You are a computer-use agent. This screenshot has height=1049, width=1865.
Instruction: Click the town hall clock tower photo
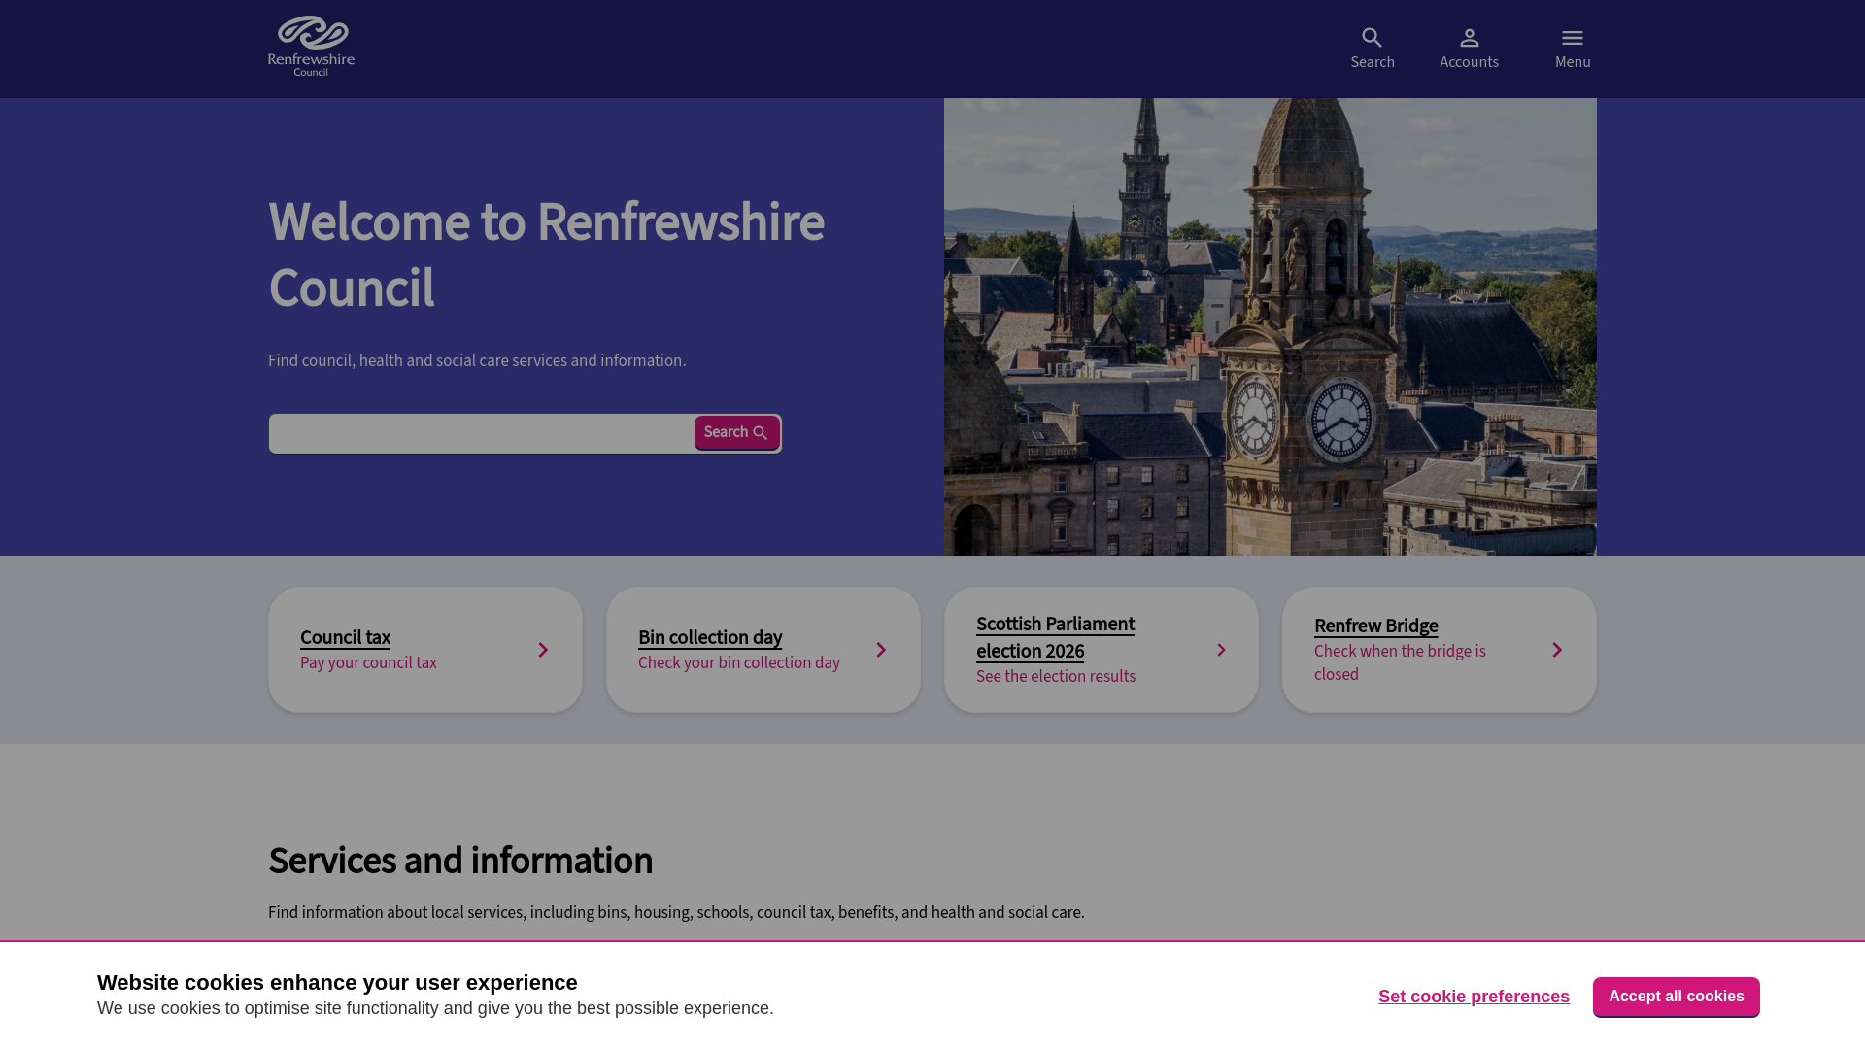[x=1270, y=326]
